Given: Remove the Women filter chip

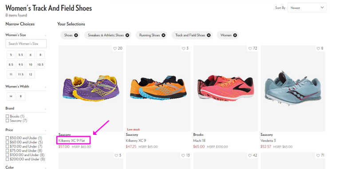Looking at the screenshot, I should pos(235,35).
